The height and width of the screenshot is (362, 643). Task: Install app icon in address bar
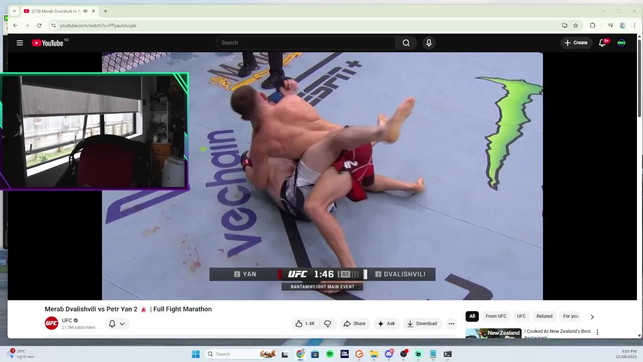click(565, 25)
